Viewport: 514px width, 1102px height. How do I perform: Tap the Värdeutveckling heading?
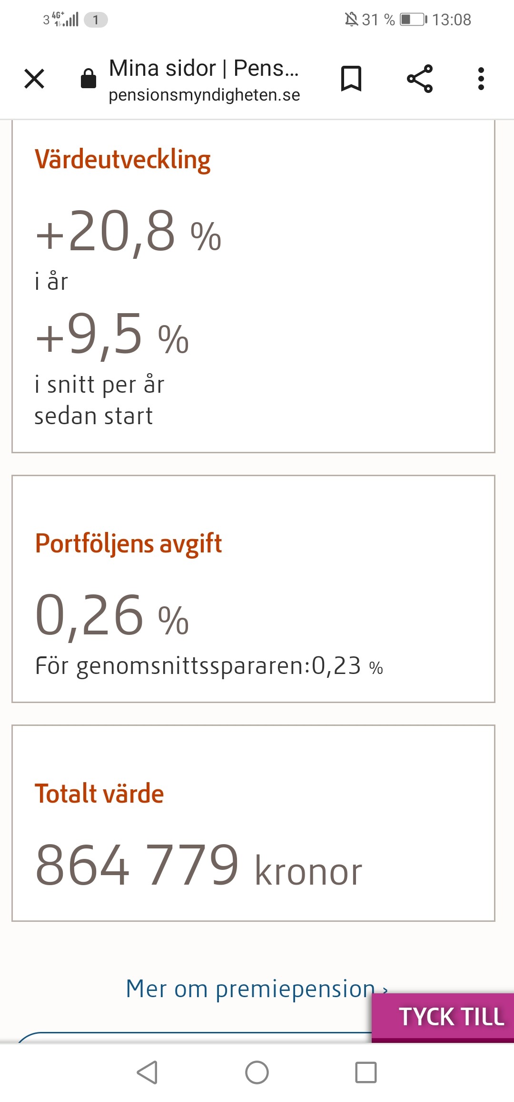123,160
